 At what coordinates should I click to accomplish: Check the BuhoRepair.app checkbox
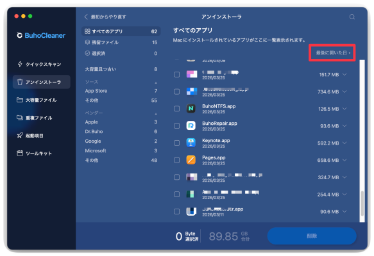tap(177, 126)
